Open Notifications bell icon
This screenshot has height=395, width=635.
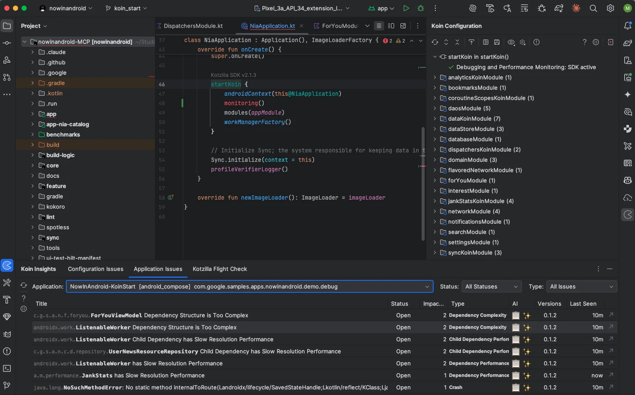pos(628,26)
